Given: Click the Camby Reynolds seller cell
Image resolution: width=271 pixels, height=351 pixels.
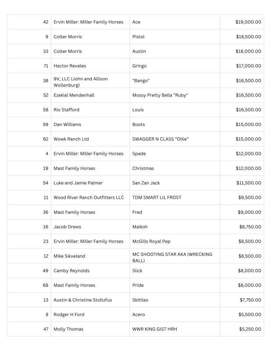Looking at the screenshot, I should tap(90, 271).
